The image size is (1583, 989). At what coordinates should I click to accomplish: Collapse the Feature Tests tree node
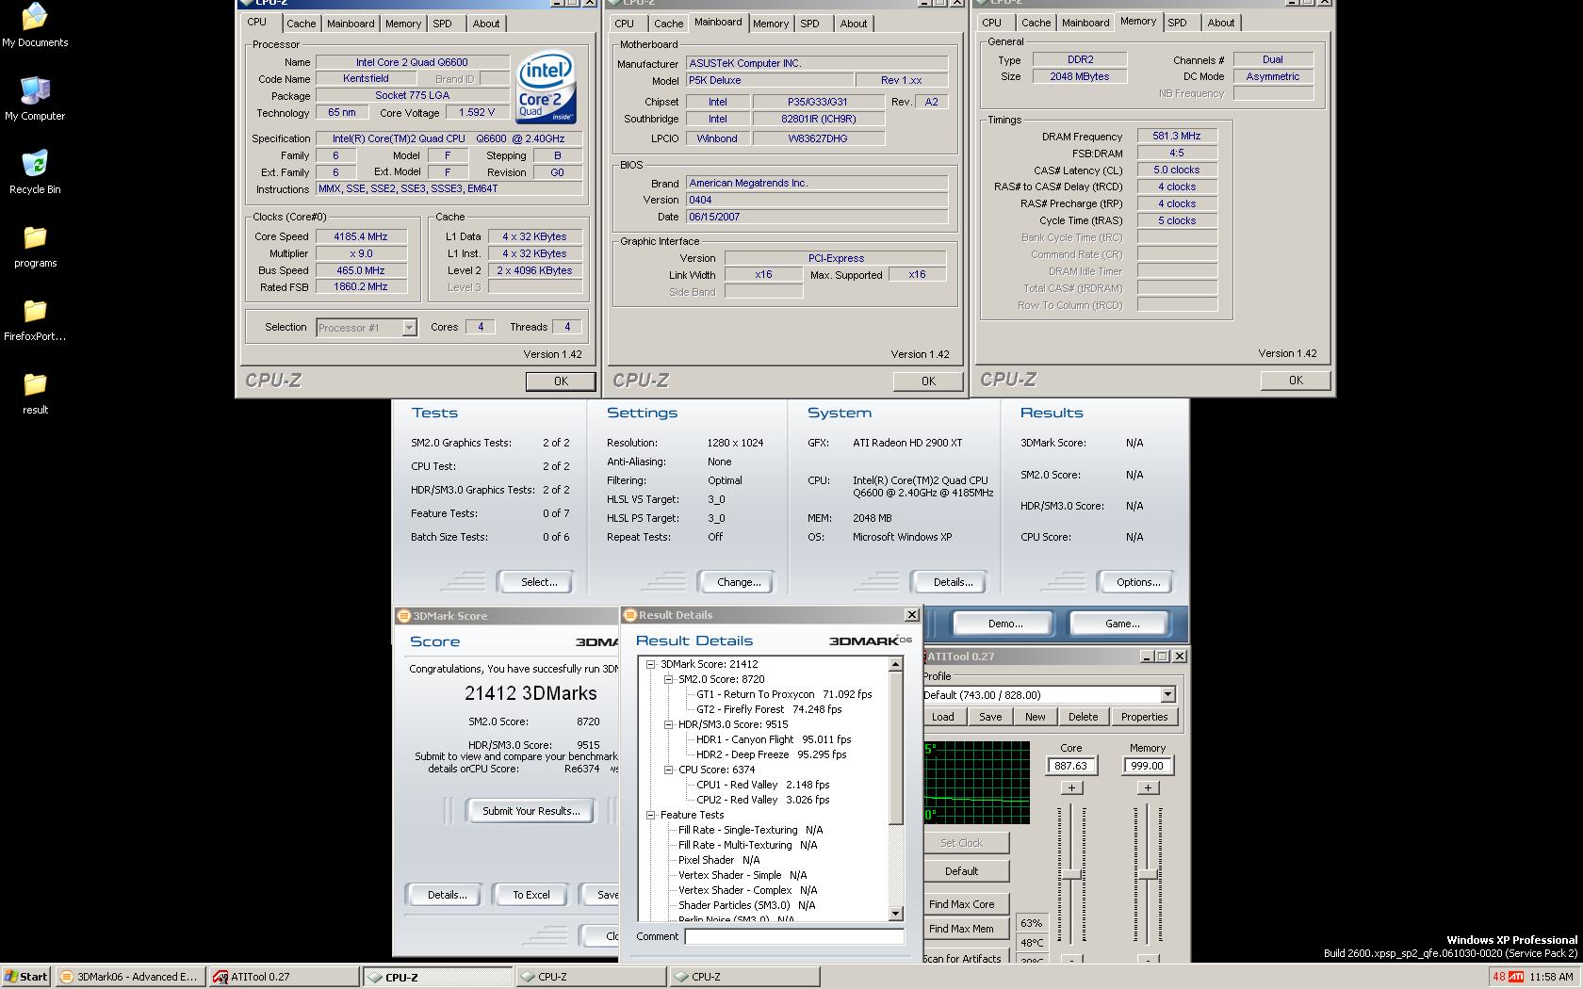650,815
